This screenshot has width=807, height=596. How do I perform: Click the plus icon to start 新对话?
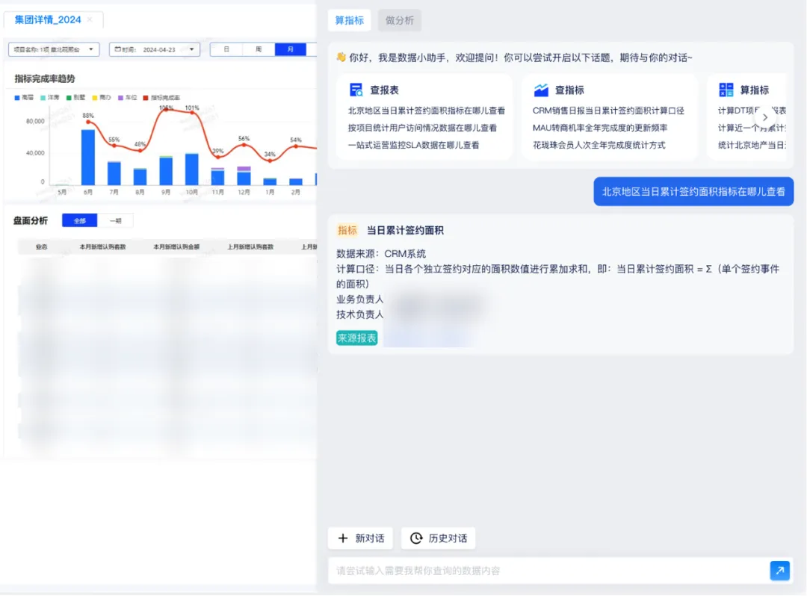tap(342, 538)
